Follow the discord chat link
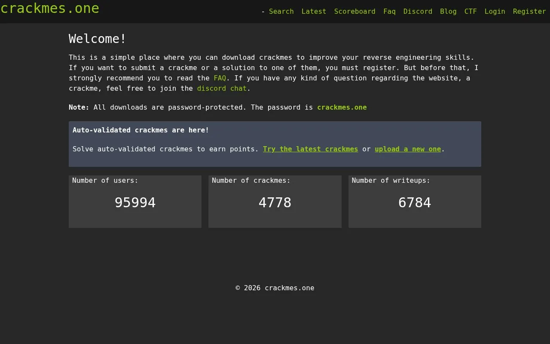The height and width of the screenshot is (344, 550). 222,88
